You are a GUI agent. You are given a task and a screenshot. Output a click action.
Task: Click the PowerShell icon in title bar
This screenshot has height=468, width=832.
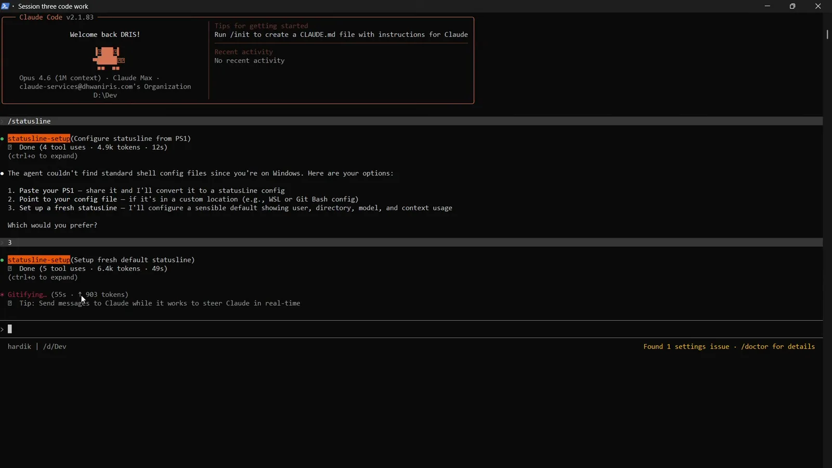point(5,6)
